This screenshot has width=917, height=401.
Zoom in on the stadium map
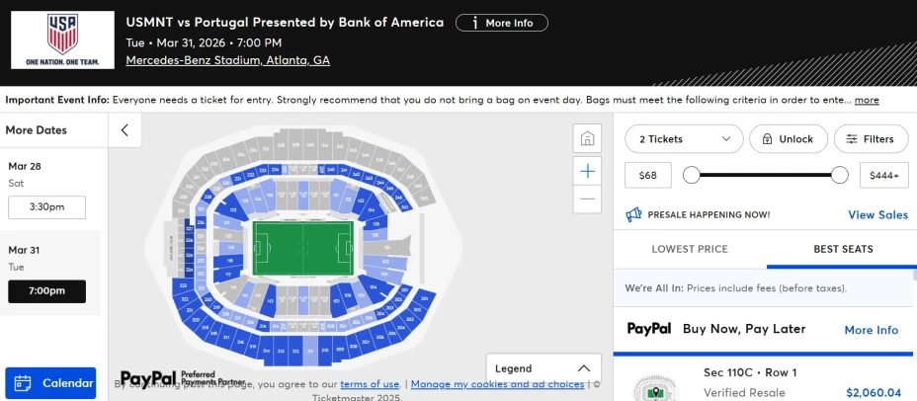pyautogui.click(x=587, y=171)
